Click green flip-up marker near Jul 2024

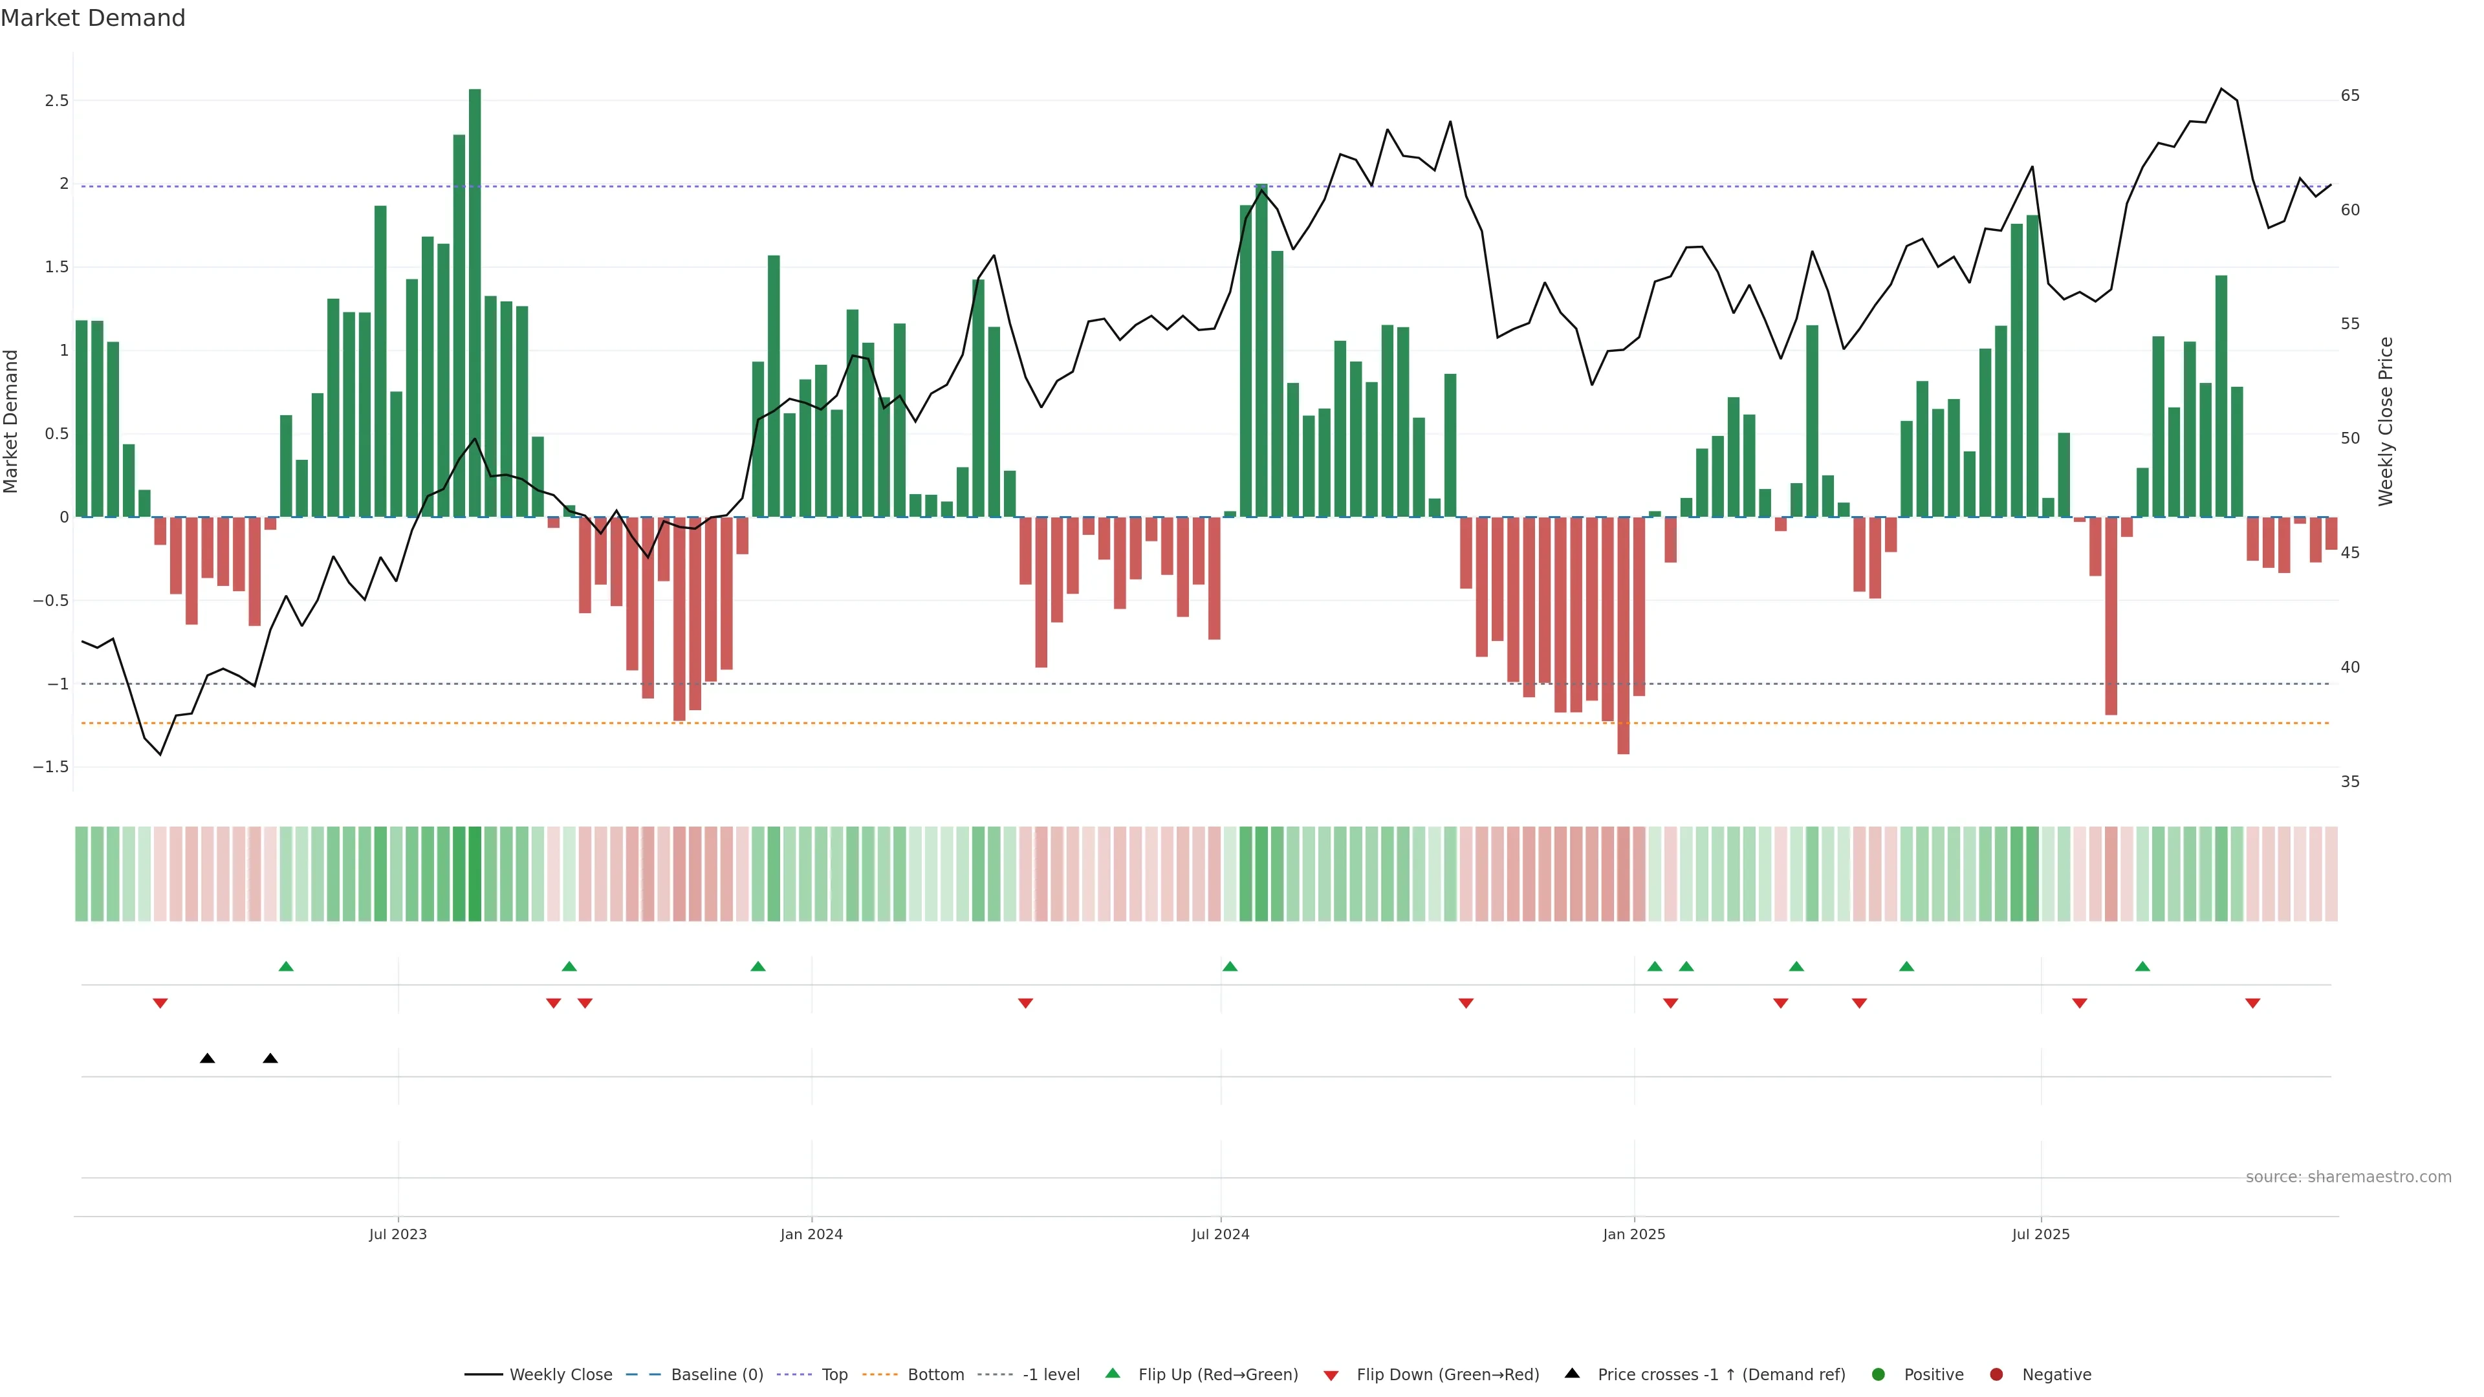[1230, 966]
